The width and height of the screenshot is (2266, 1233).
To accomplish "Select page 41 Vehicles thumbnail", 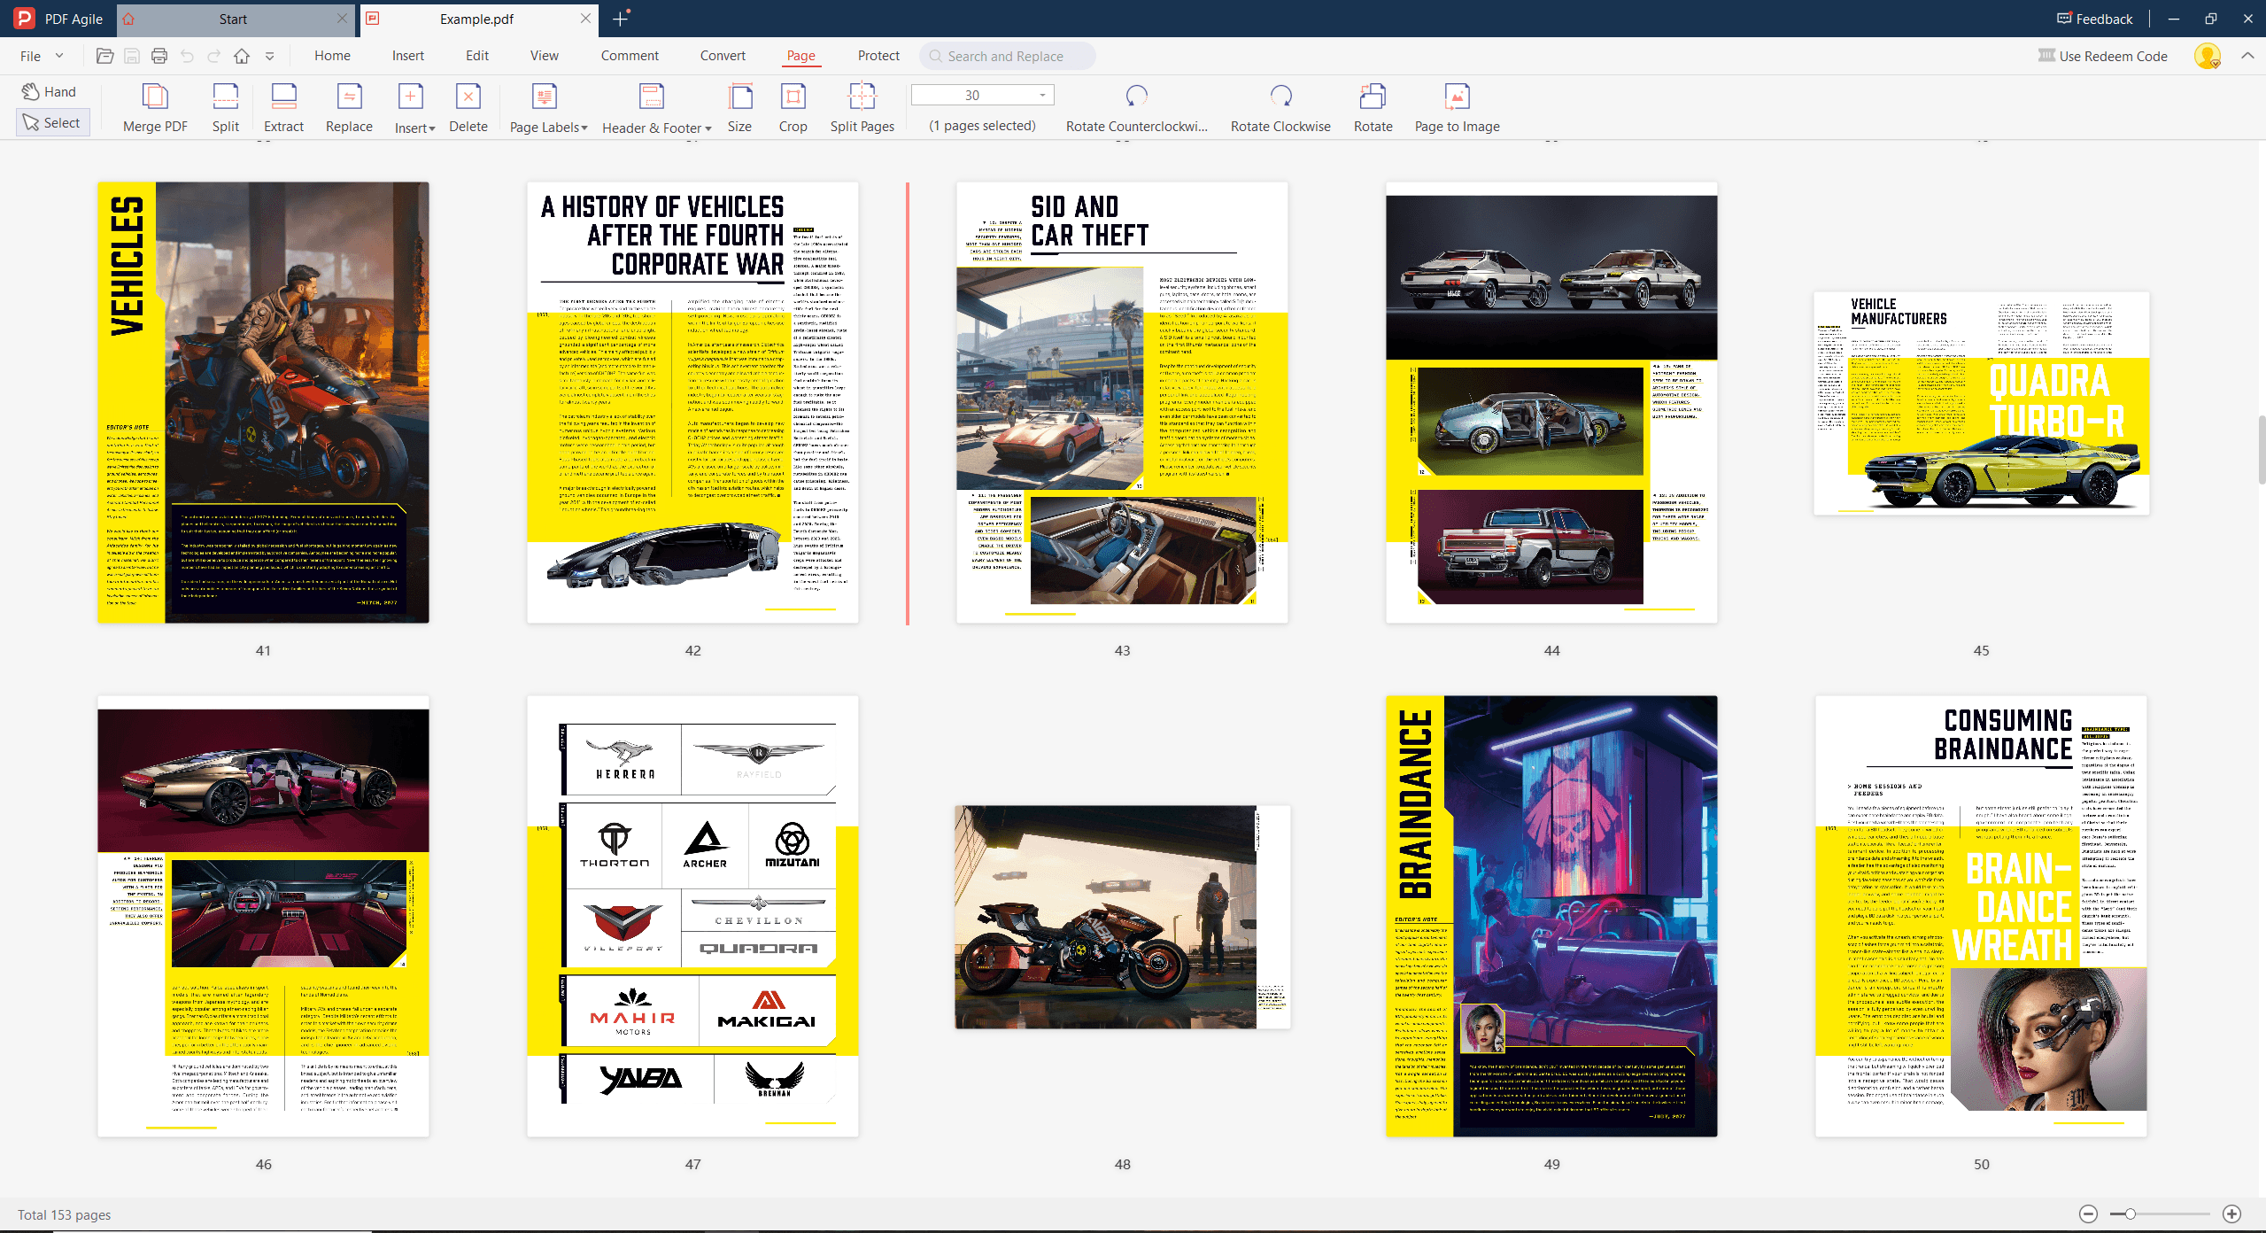I will pos(263,402).
